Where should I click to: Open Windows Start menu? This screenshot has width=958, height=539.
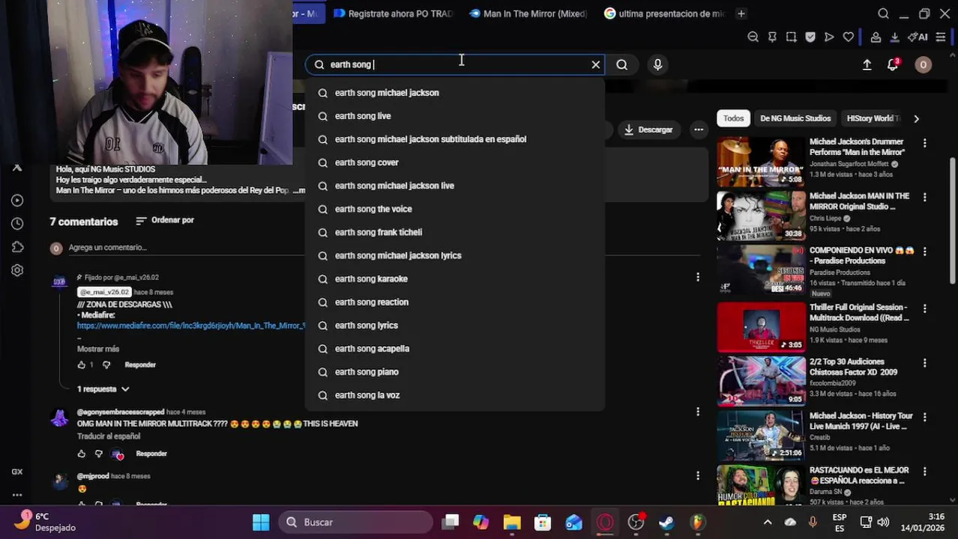[x=261, y=522]
